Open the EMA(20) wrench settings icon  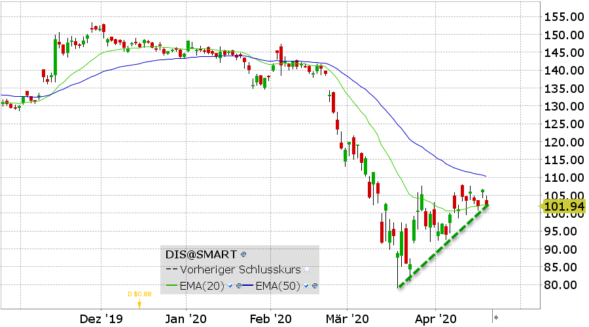tap(239, 286)
